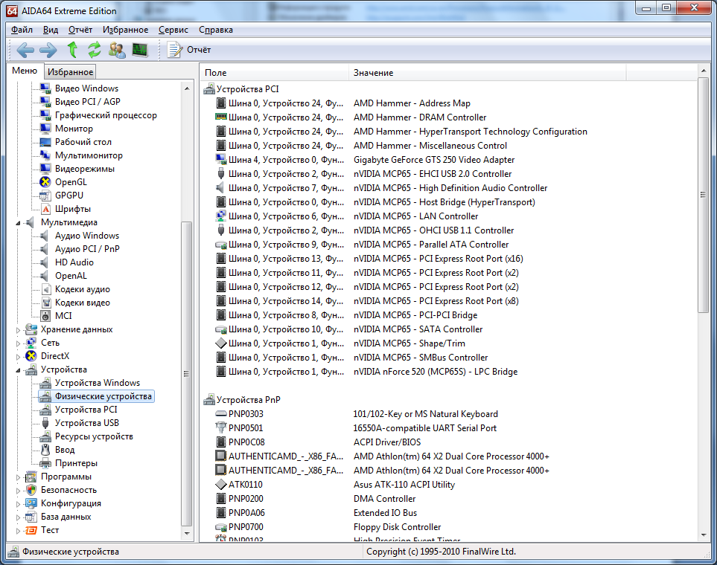Expand the Тест tree node
The width and height of the screenshot is (717, 565).
(18, 531)
